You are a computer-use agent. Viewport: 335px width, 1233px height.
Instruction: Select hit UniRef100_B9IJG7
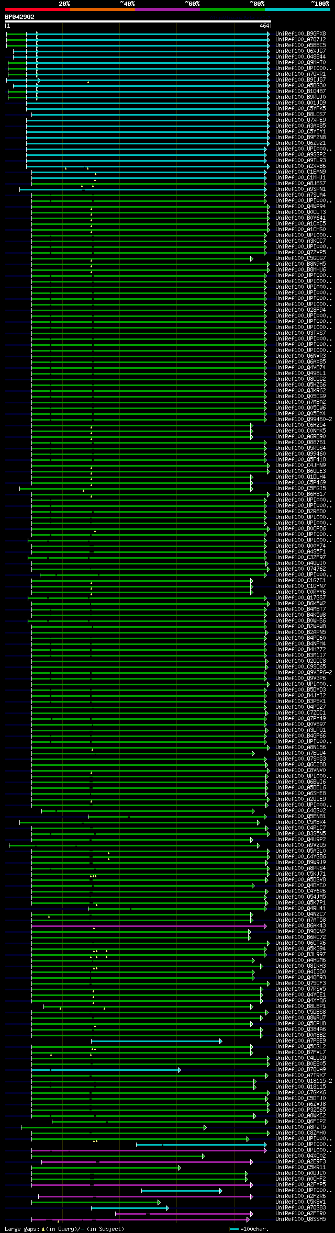point(300,80)
